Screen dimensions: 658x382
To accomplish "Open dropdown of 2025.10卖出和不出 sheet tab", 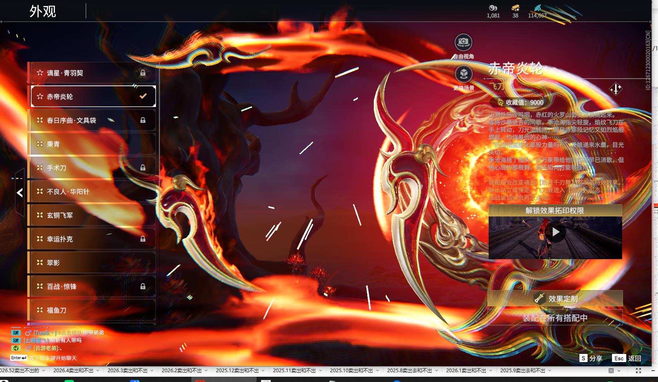I will pyautogui.click(x=377, y=371).
